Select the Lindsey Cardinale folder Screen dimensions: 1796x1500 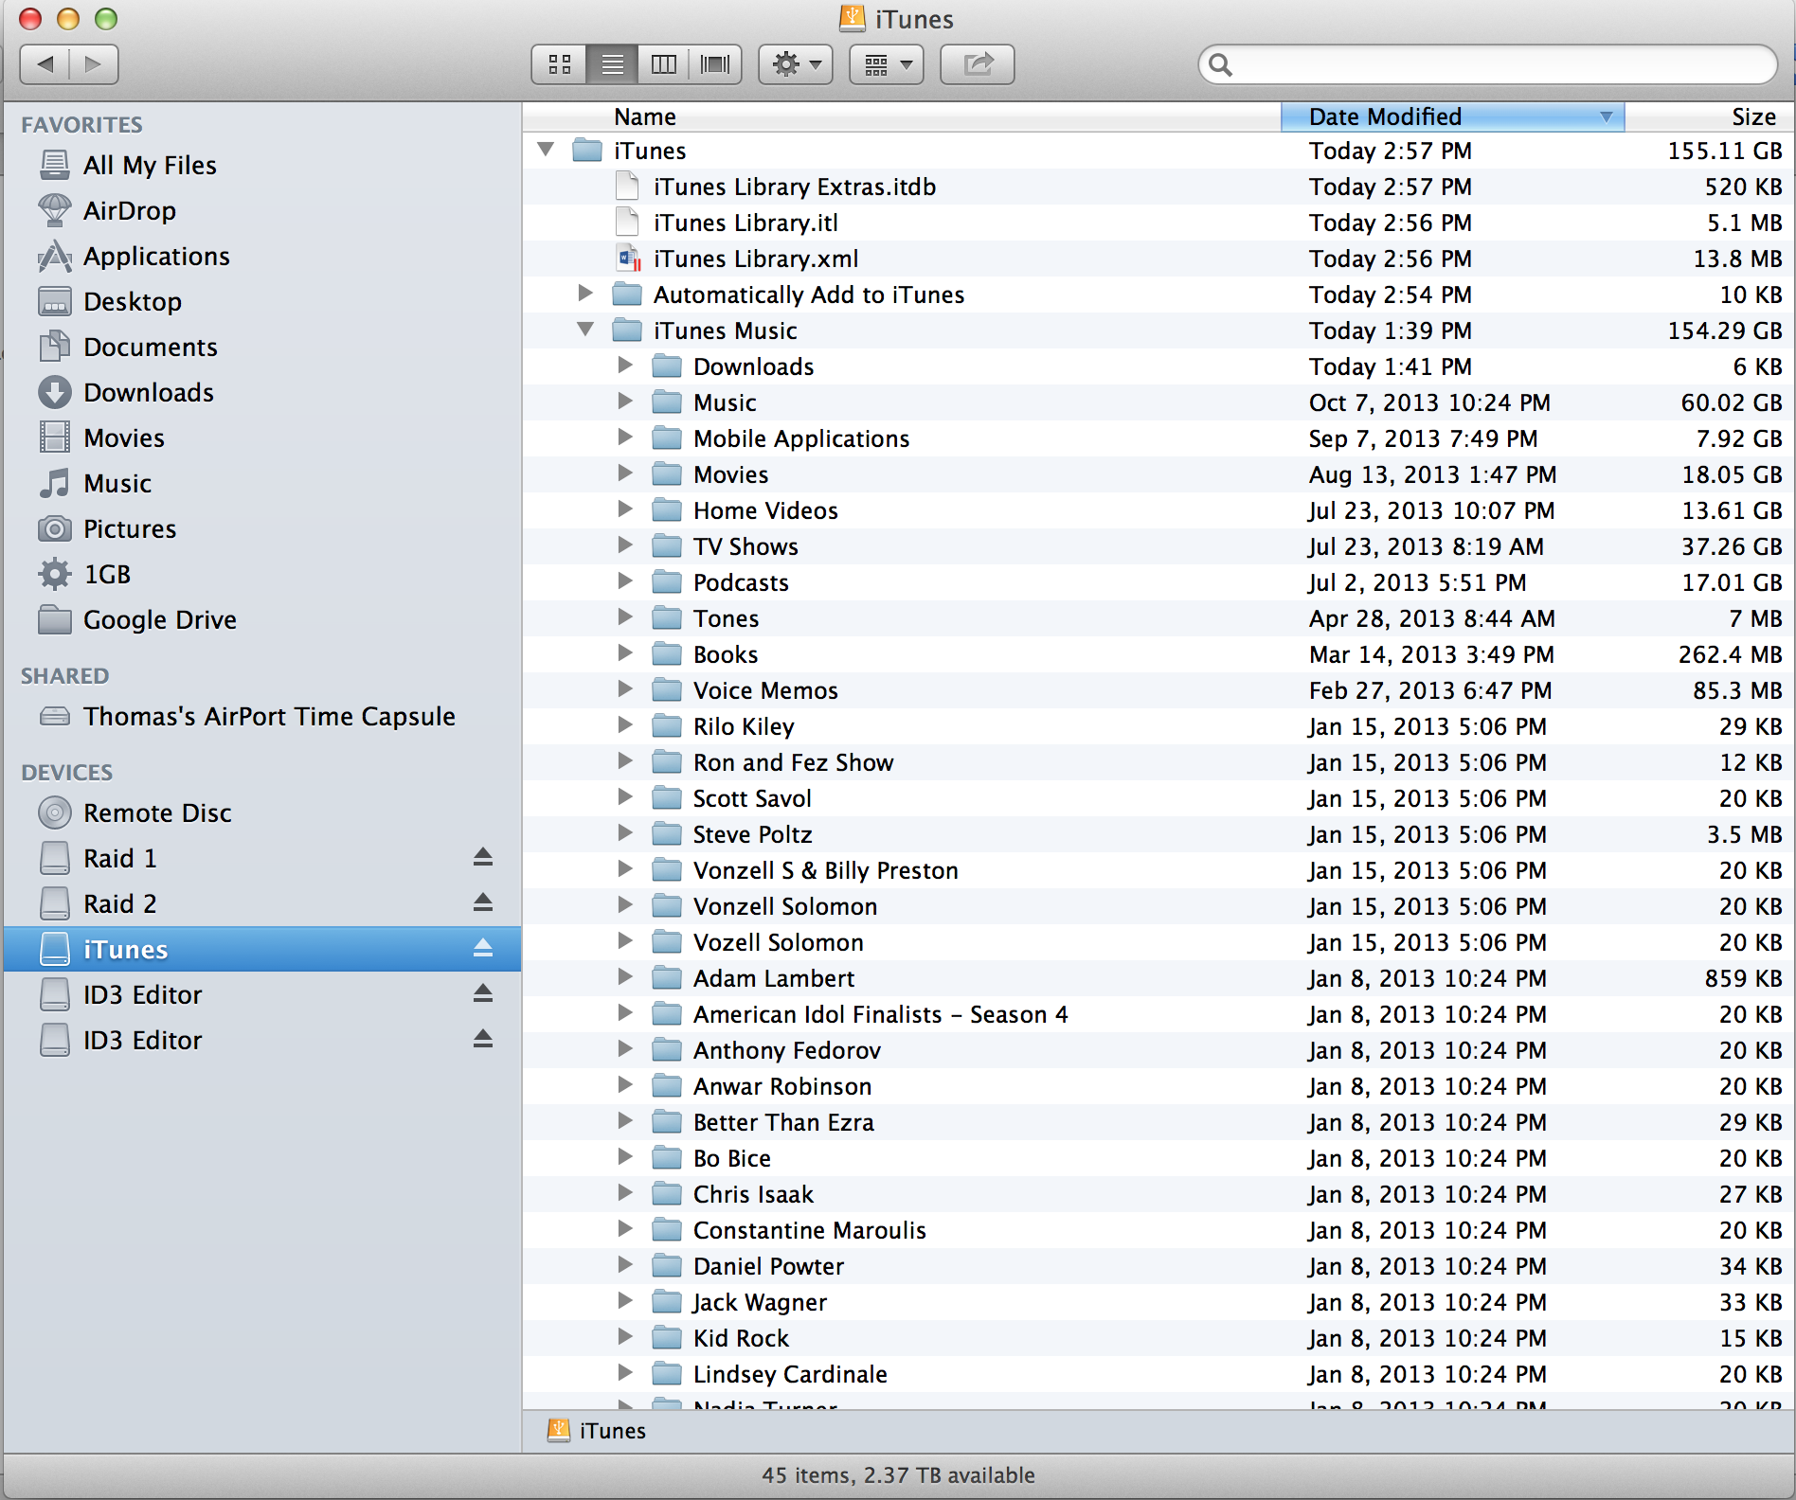[1158, 1374]
